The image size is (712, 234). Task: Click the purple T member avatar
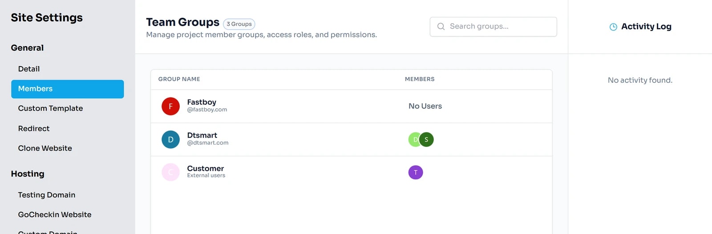pyautogui.click(x=416, y=172)
